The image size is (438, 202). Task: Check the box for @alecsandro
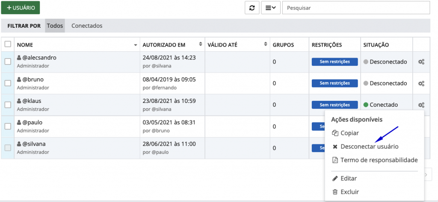pyautogui.click(x=8, y=61)
